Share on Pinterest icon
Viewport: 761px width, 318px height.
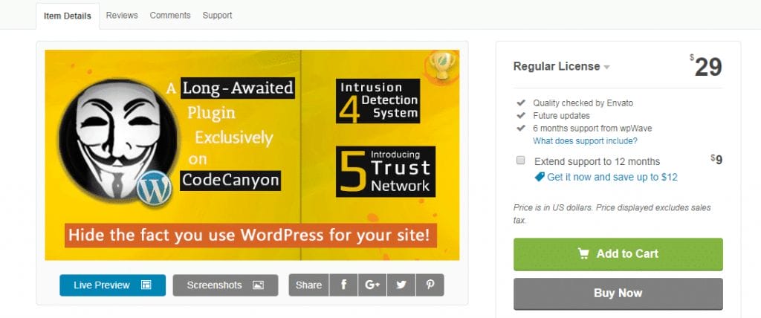click(x=430, y=285)
